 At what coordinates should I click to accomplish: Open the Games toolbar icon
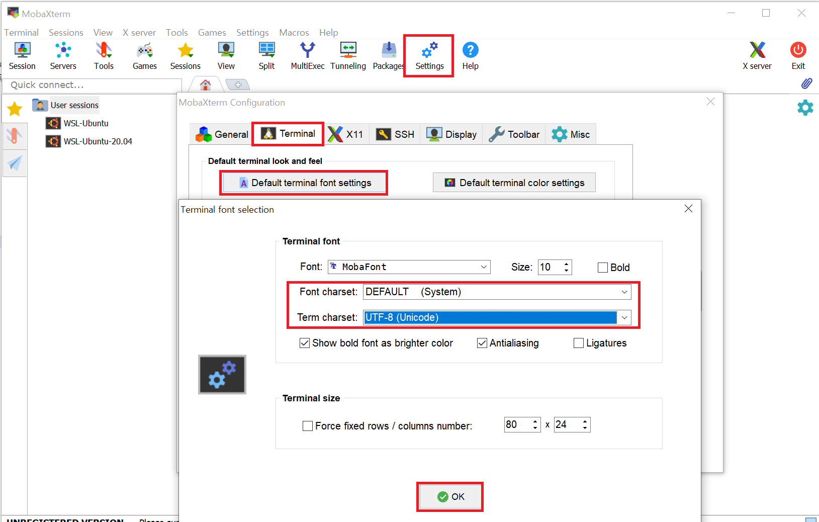145,56
